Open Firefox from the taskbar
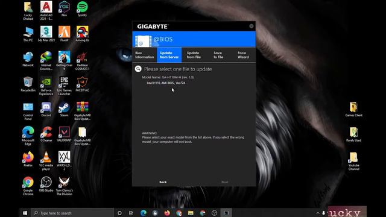 (x=167, y=213)
